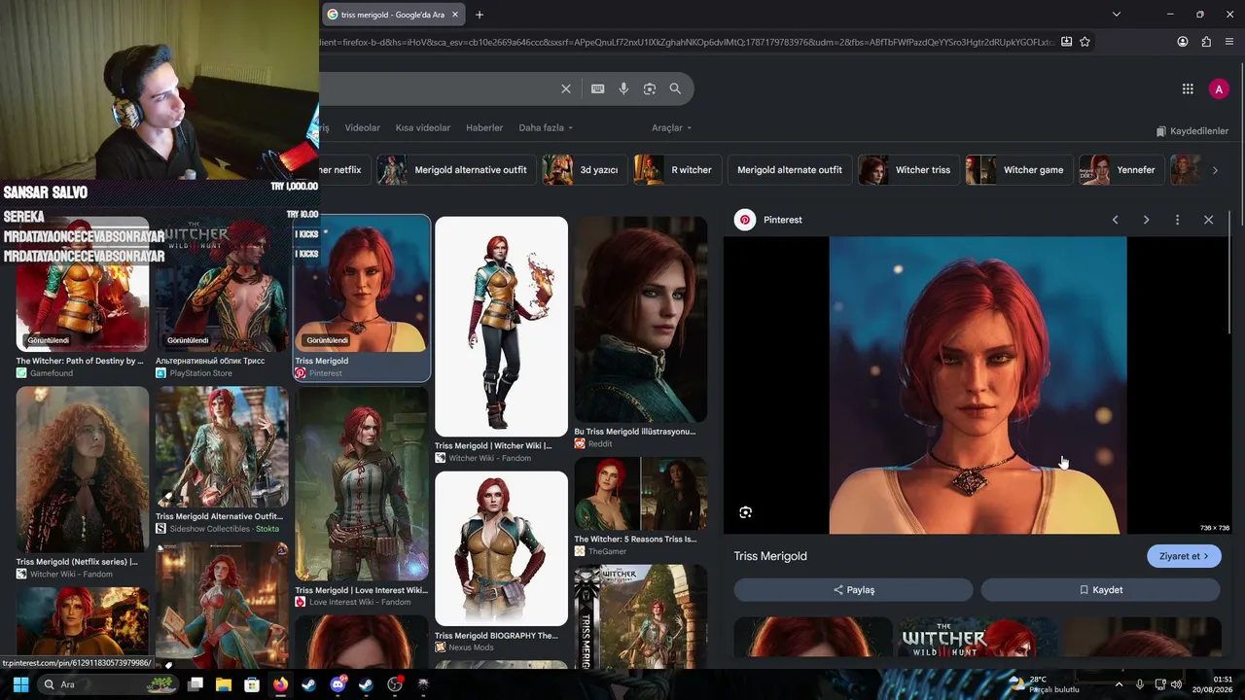Open the Google apps grid

(x=1188, y=88)
